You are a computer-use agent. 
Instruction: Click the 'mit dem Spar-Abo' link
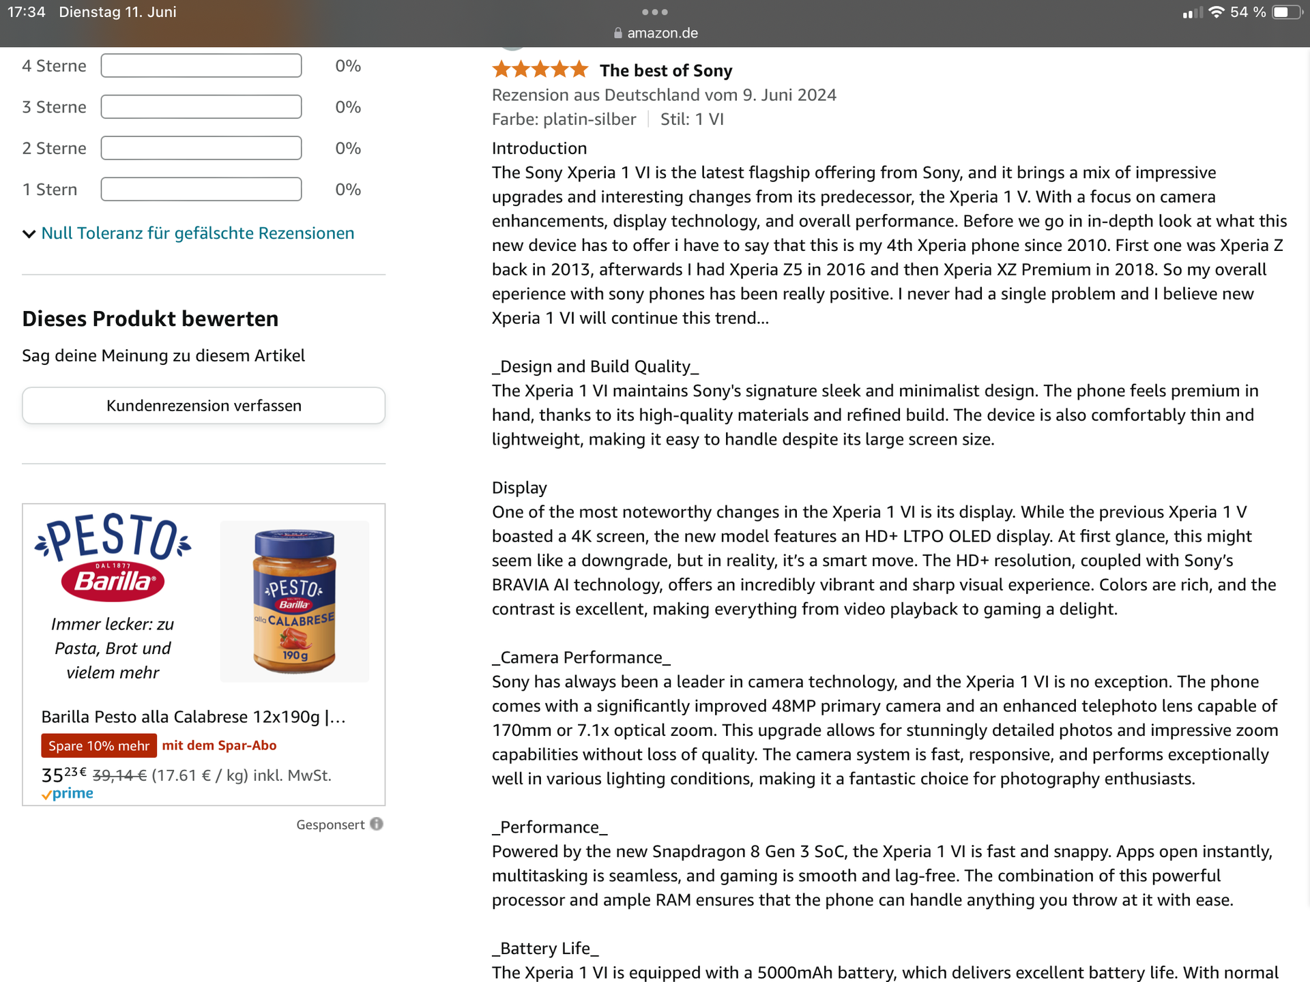click(x=219, y=745)
